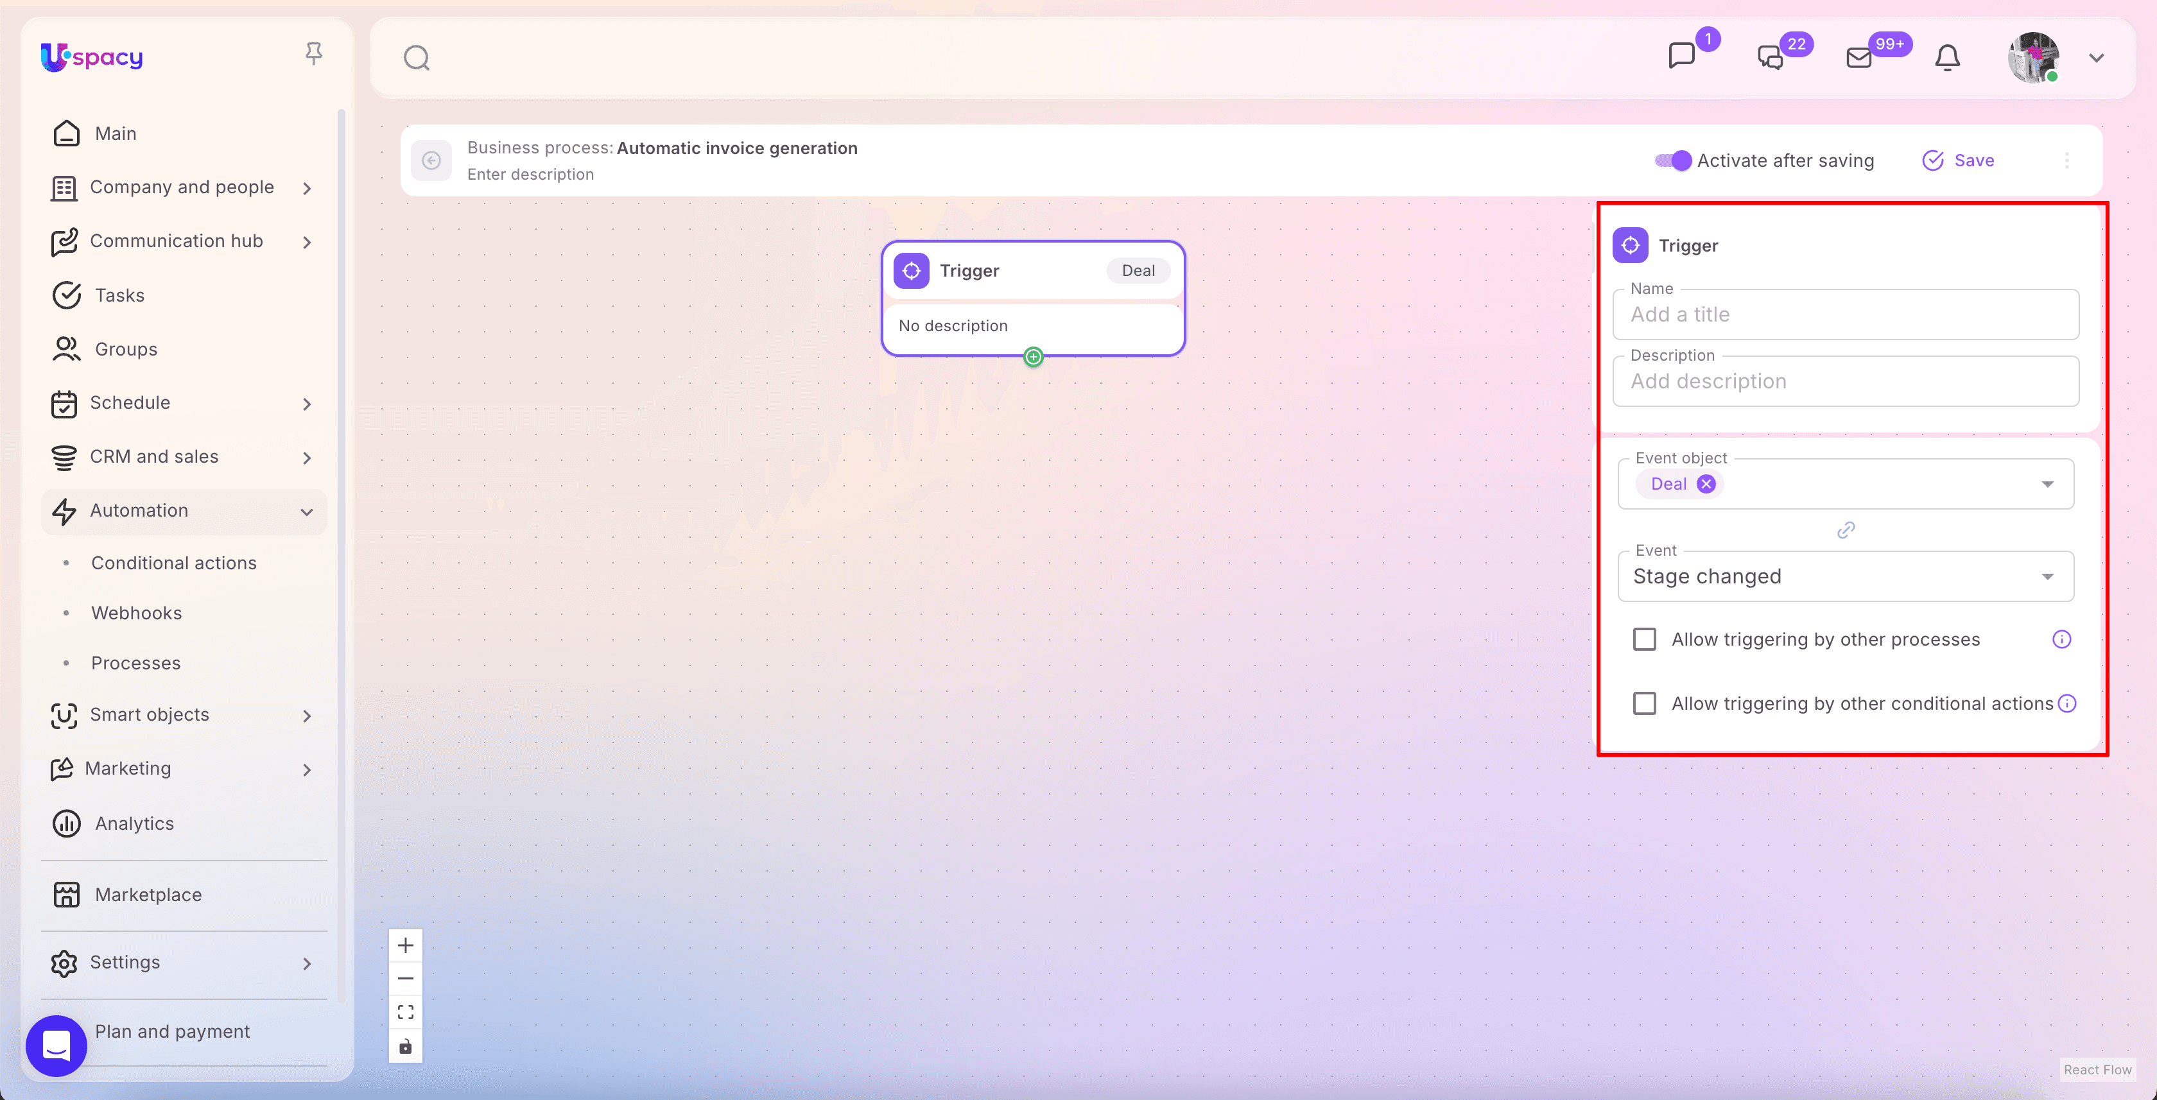Open conversations icon with badge 22
The width and height of the screenshot is (2157, 1100).
point(1770,57)
